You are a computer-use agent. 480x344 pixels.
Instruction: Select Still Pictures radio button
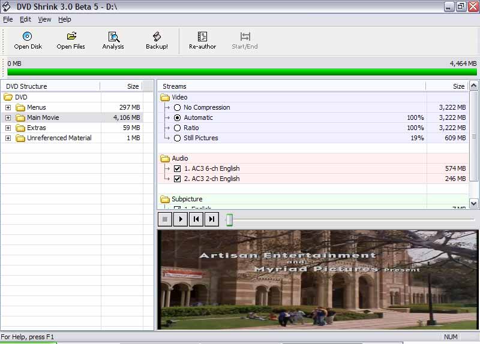[177, 138]
